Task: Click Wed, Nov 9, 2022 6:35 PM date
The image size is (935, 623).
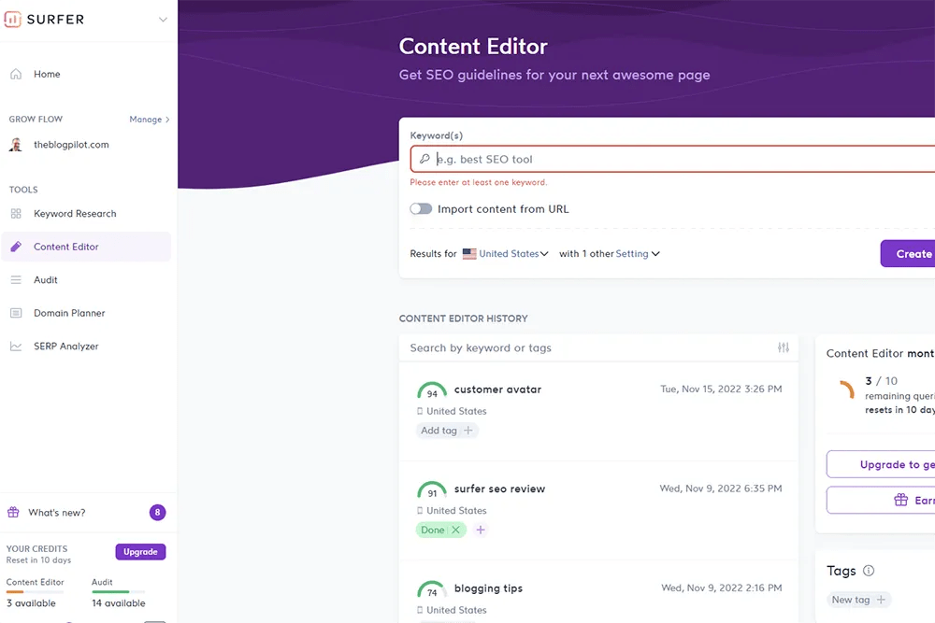Action: click(720, 488)
